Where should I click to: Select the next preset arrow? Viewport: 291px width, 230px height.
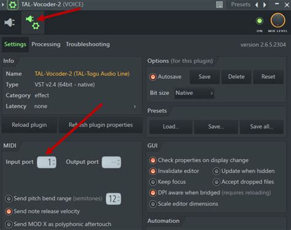265,4
